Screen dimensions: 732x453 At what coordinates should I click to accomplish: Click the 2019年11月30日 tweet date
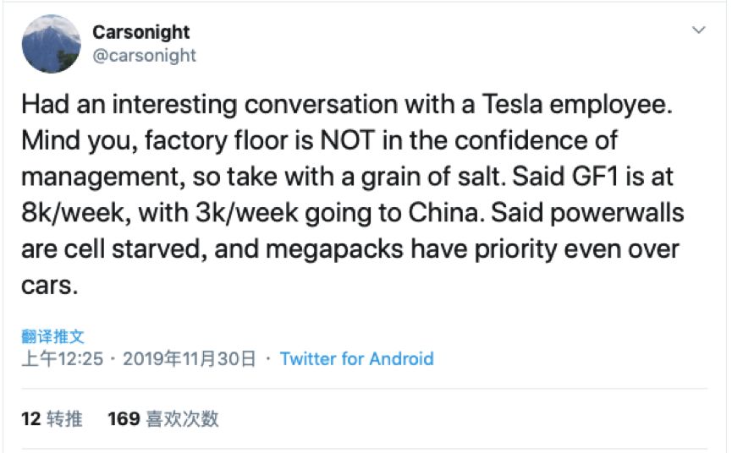pyautogui.click(x=189, y=359)
